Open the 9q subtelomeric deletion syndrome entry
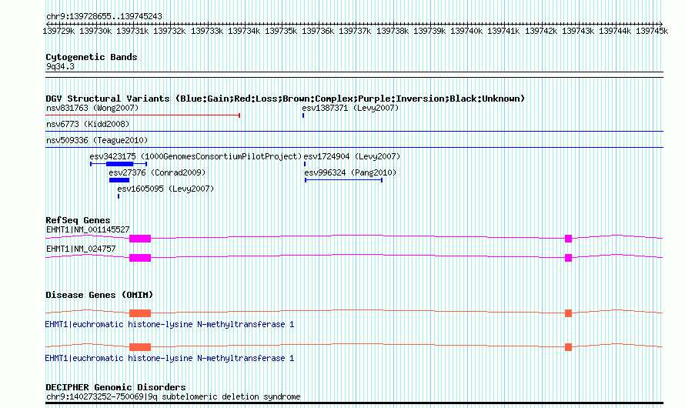This screenshot has width=685, height=408. point(173,396)
